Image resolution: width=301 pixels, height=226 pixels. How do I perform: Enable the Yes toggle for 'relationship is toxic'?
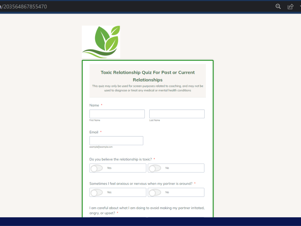(x=117, y=168)
